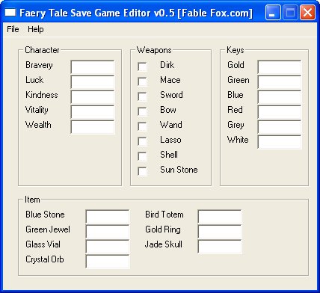Toggle the Bow checkbox

click(142, 111)
